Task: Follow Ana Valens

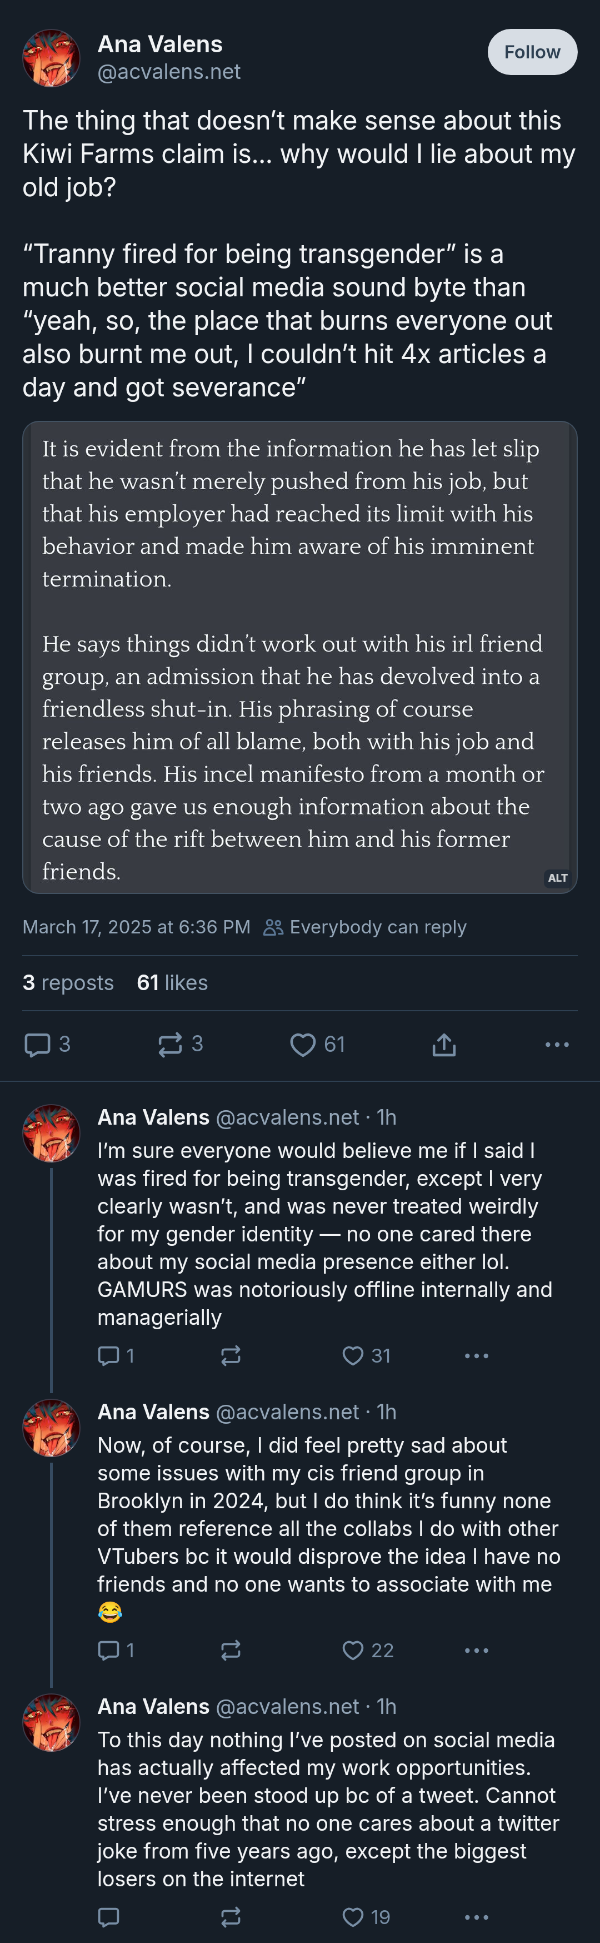Action: click(532, 52)
